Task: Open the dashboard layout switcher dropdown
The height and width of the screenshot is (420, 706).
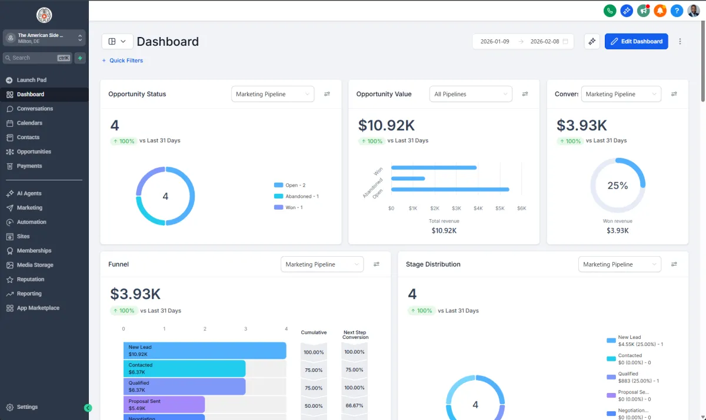Action: tap(117, 41)
